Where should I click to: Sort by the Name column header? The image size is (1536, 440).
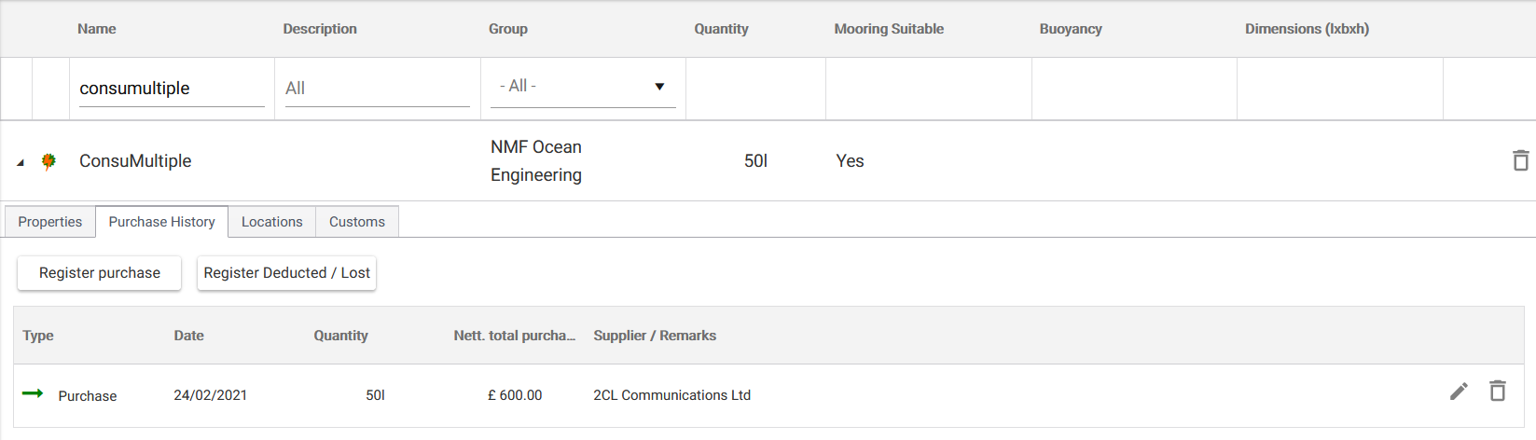pyautogui.click(x=97, y=29)
